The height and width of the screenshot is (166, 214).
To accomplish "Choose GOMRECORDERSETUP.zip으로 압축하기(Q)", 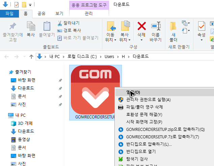I will [x=165, y=129].
